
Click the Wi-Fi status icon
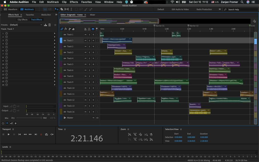click(172, 2)
